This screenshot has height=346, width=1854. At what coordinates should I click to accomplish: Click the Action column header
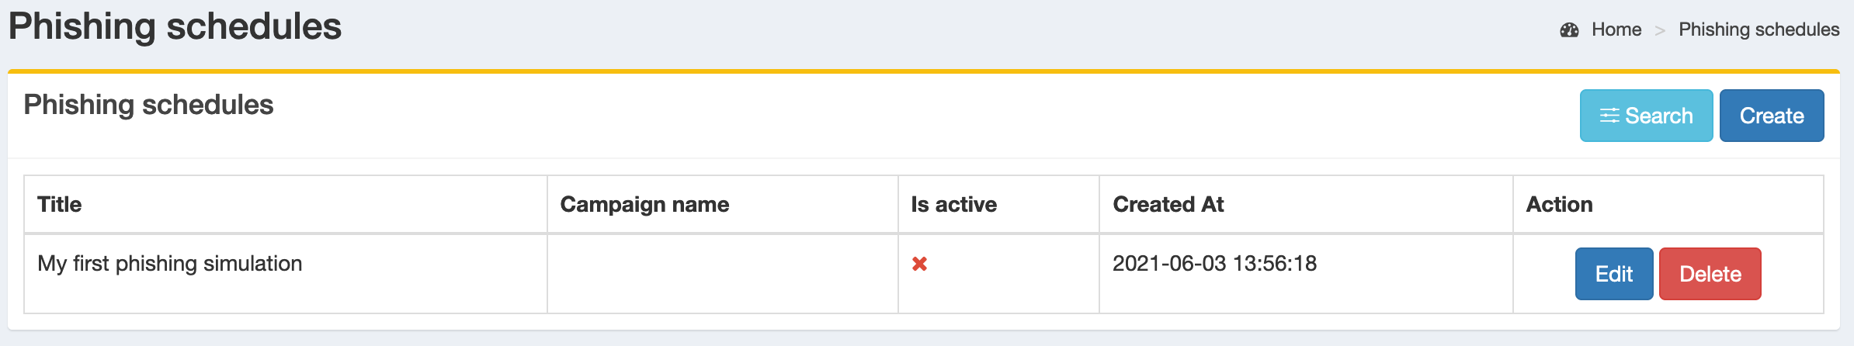click(1559, 205)
